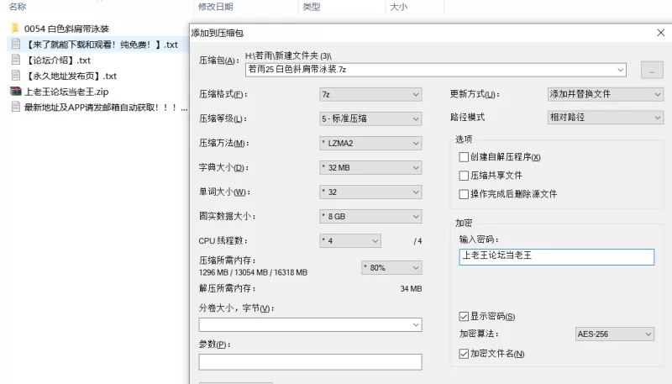The image size is (672, 384).
Task: Expand the 更新方式 dropdown
Action: [x=604, y=94]
